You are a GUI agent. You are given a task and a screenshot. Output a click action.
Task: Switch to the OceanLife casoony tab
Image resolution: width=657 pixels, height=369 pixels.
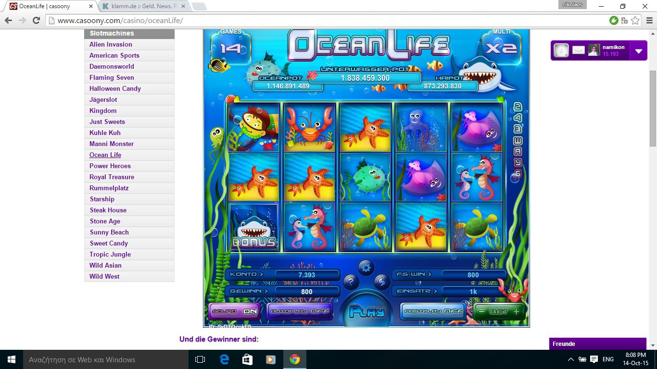pyautogui.click(x=52, y=6)
